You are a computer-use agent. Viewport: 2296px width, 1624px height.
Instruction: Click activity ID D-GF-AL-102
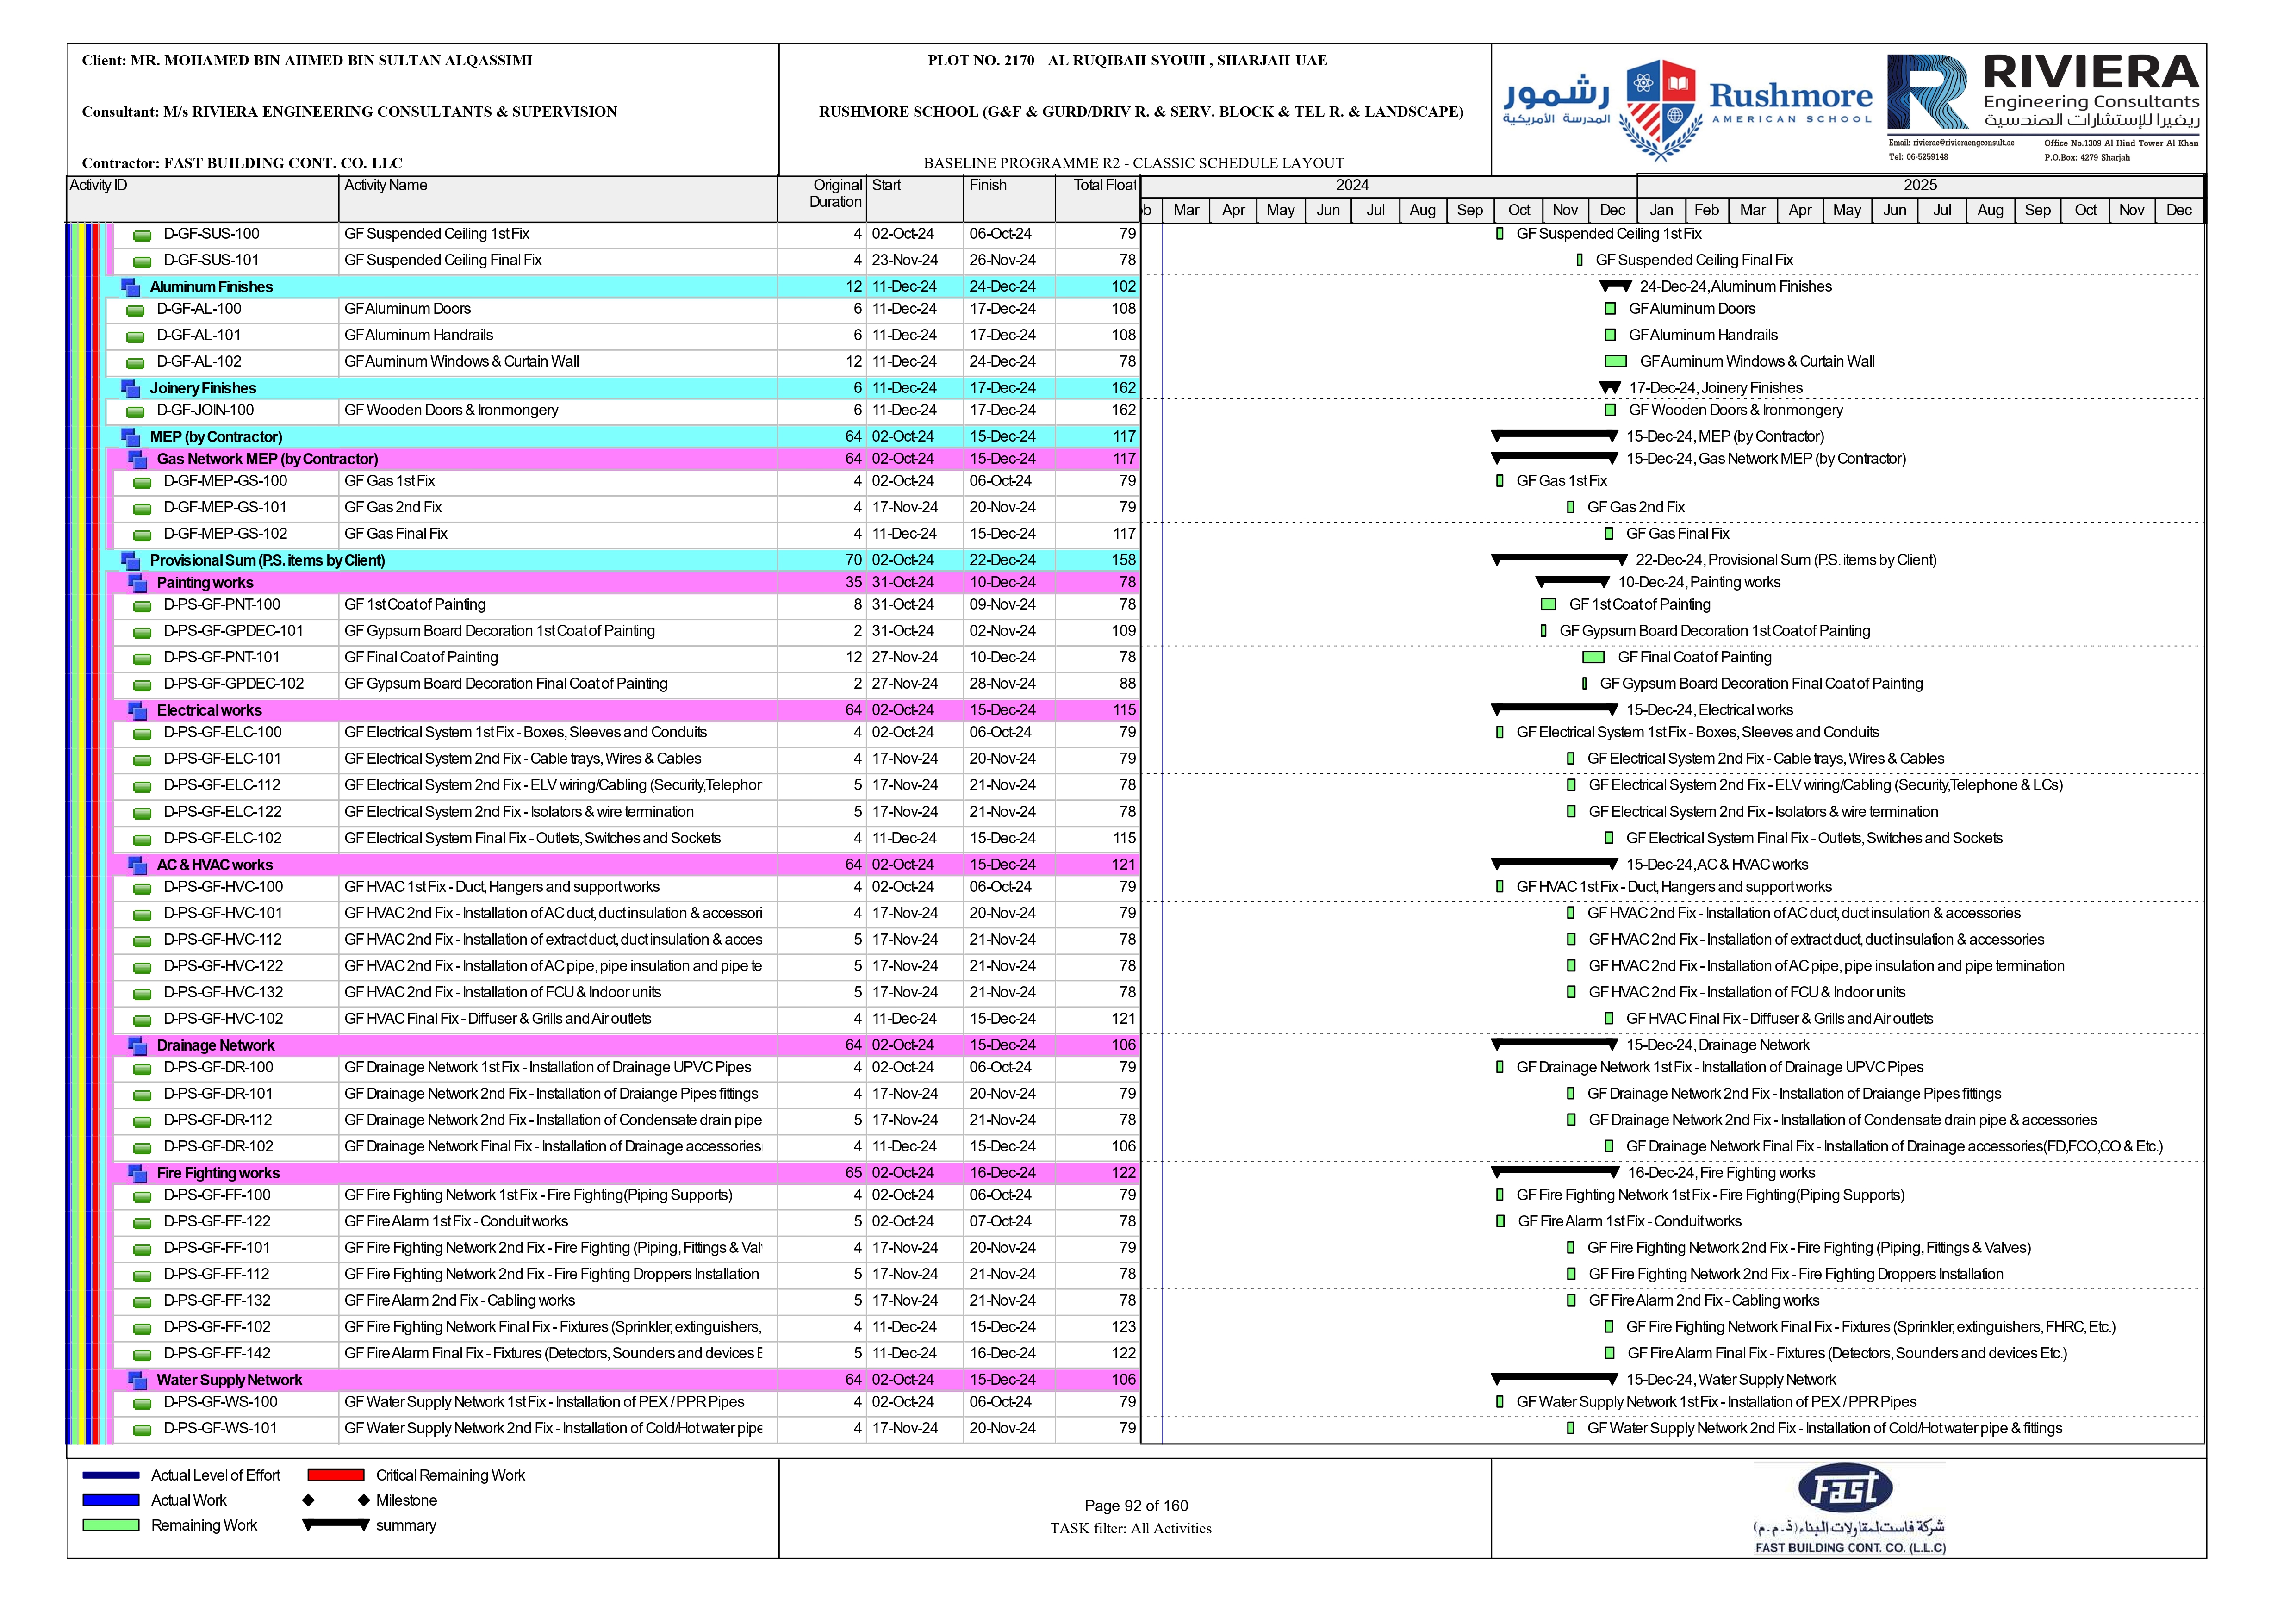[199, 362]
